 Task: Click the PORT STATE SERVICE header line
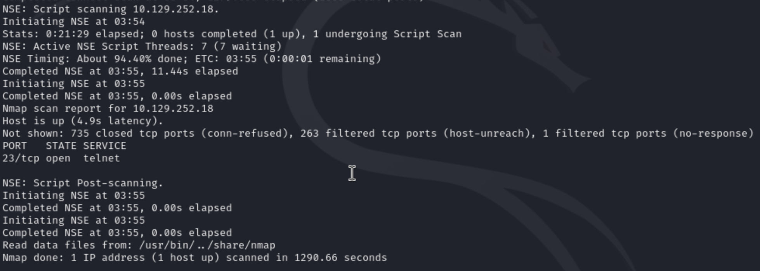pyautogui.click(x=64, y=146)
